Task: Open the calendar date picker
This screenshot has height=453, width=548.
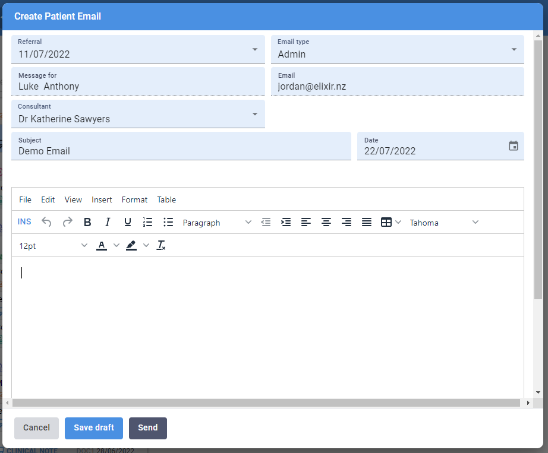Action: point(514,146)
